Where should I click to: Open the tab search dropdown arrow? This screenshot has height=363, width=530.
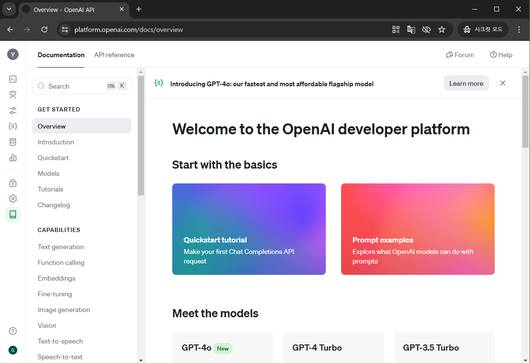pos(9,9)
